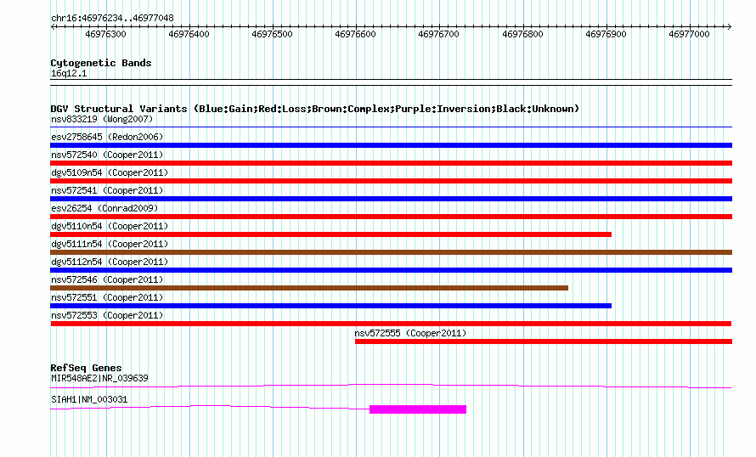Open the dgv5111n54 (Cooper2011) label

110,244
